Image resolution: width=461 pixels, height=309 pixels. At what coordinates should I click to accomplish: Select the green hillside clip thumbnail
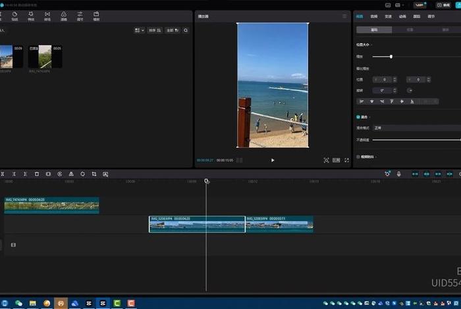(x=45, y=57)
